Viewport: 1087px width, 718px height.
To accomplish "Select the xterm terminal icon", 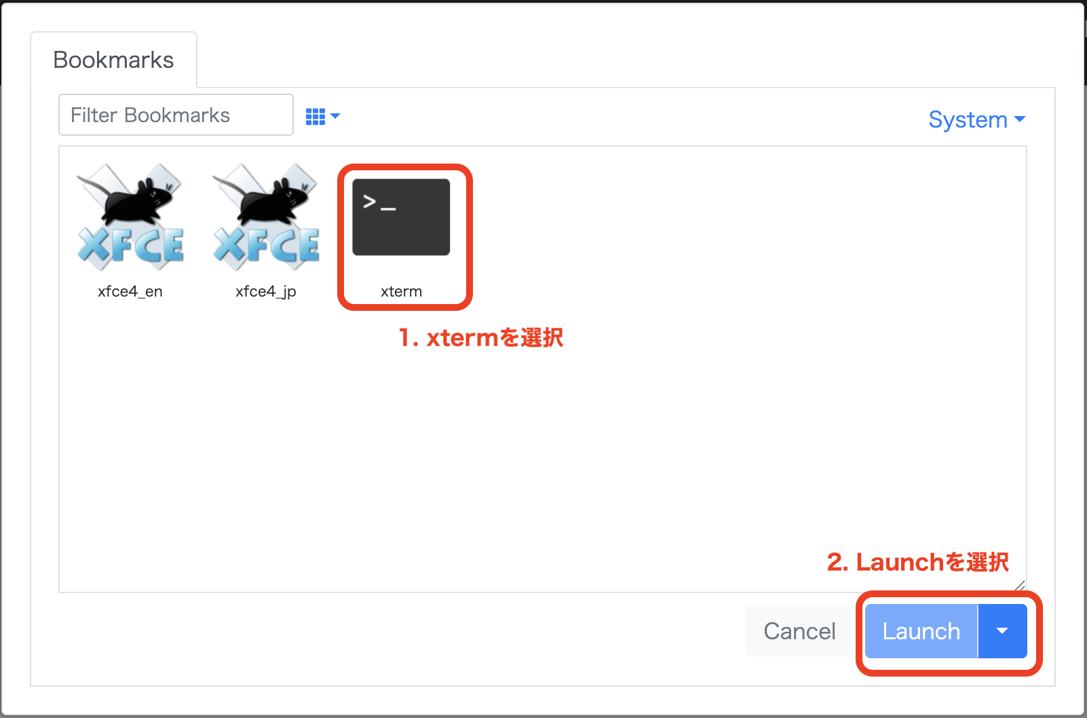I will [401, 217].
